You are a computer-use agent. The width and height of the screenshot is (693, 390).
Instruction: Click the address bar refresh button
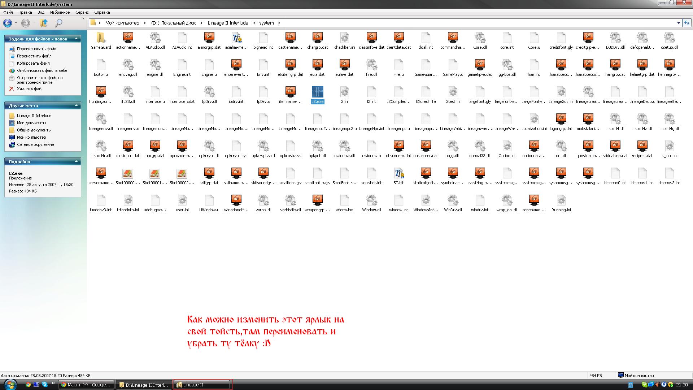(x=687, y=23)
